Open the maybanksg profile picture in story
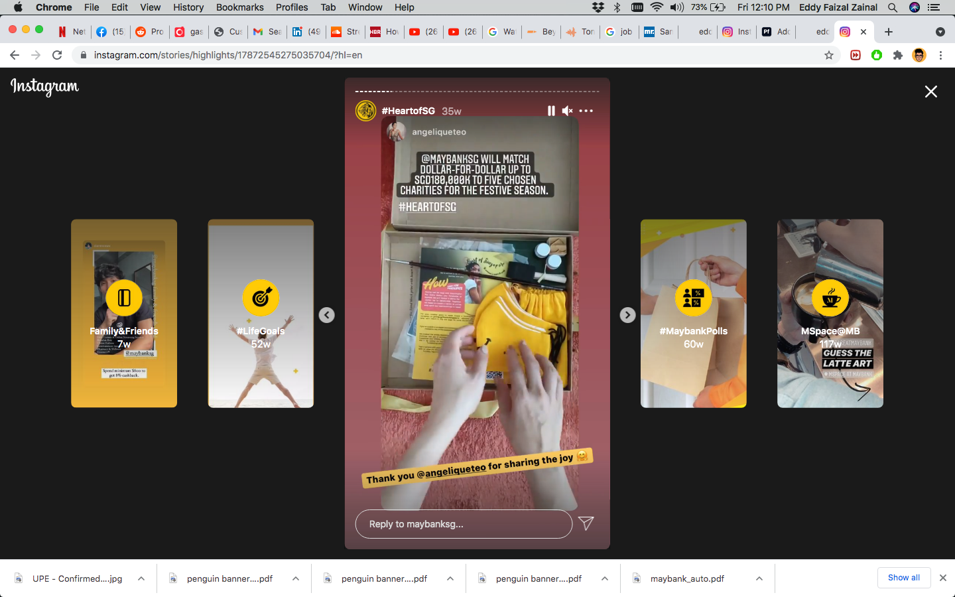The width and height of the screenshot is (955, 597). pyautogui.click(x=366, y=111)
